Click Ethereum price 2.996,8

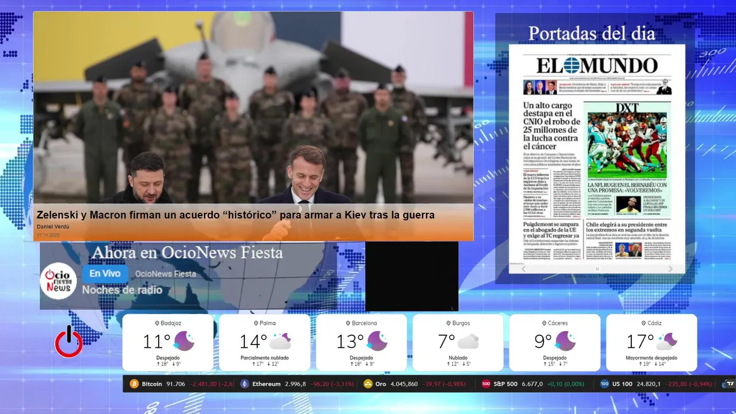point(296,384)
